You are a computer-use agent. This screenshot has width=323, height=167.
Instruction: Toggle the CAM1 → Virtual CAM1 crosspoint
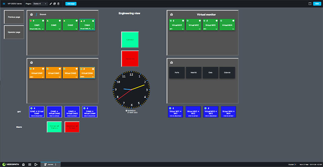tap(37, 112)
